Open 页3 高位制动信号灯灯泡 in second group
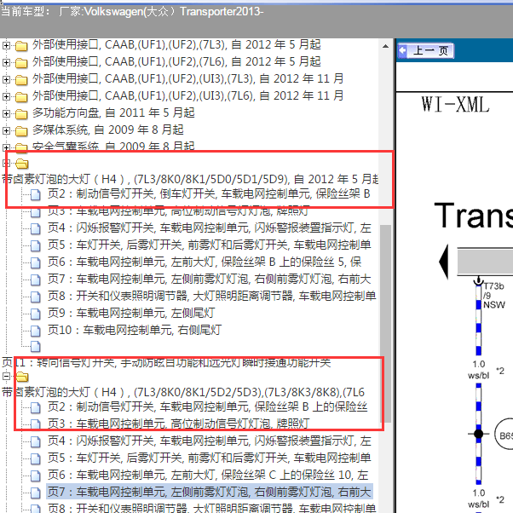 tap(178, 424)
